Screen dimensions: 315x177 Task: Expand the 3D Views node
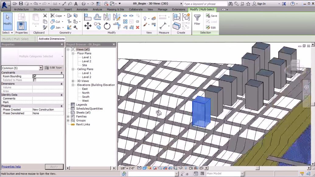(x=73, y=81)
